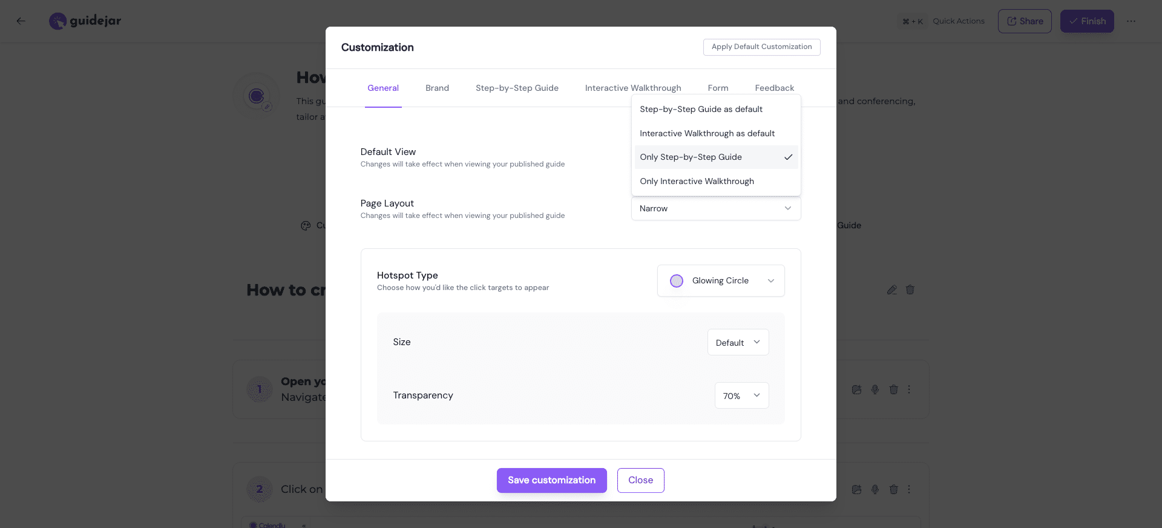Click Apply Default Customization button
Viewport: 1162px width, 528px height.
pos(761,47)
